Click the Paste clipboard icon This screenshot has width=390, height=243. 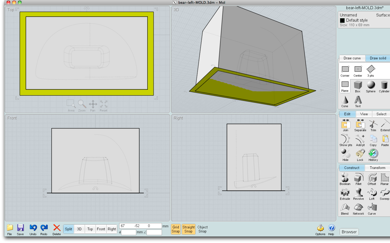click(x=385, y=140)
